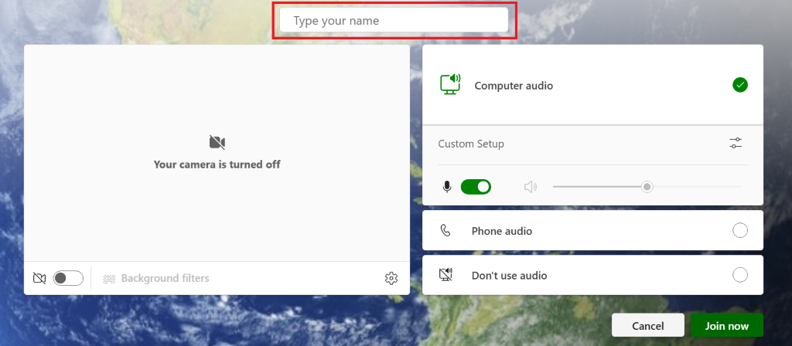Viewport: 792px width, 346px height.
Task: Turn on the camera toggle switch
Action: [68, 278]
